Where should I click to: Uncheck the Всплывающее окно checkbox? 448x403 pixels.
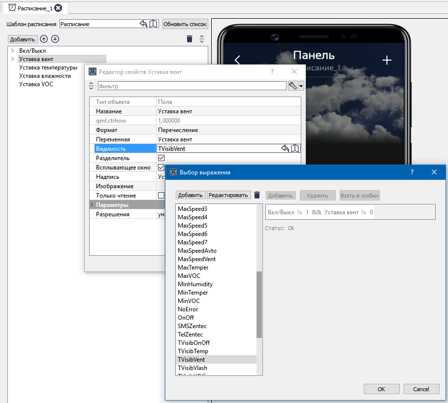162,167
